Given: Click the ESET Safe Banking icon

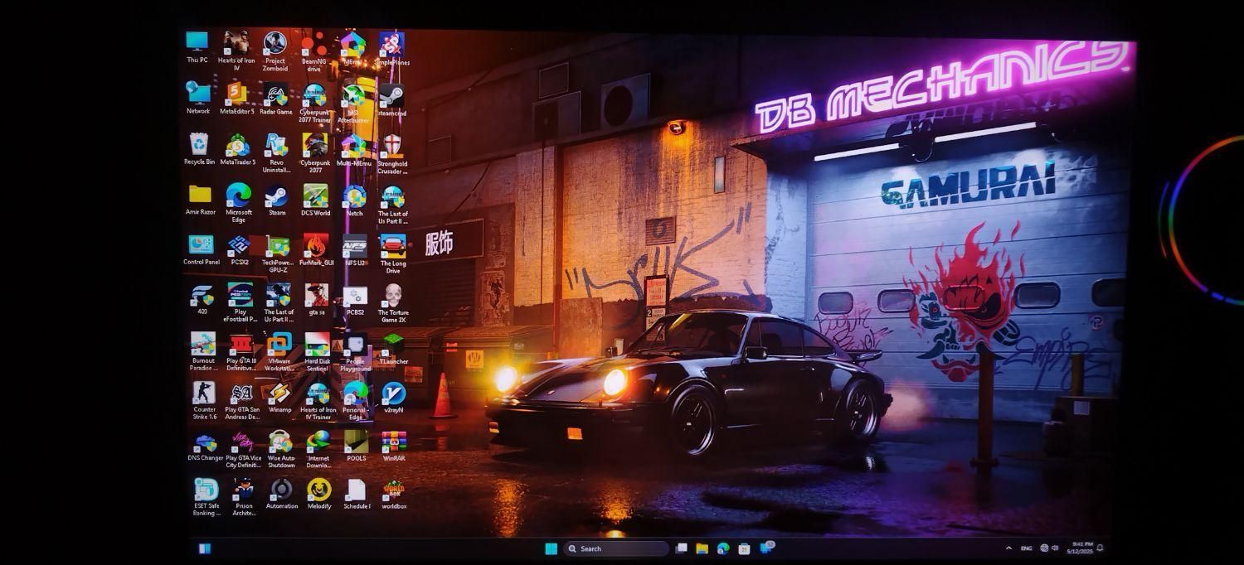Looking at the screenshot, I should 206,498.
